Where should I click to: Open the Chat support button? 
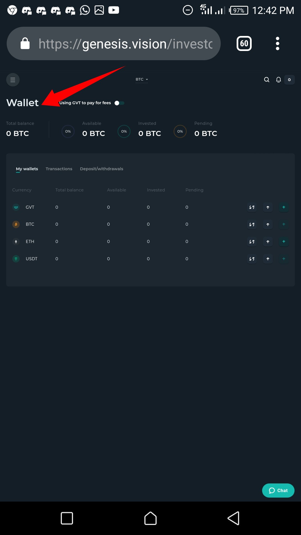[278, 490]
